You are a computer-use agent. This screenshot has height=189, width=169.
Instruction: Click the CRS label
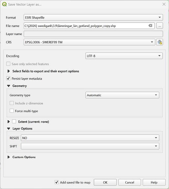9,42
